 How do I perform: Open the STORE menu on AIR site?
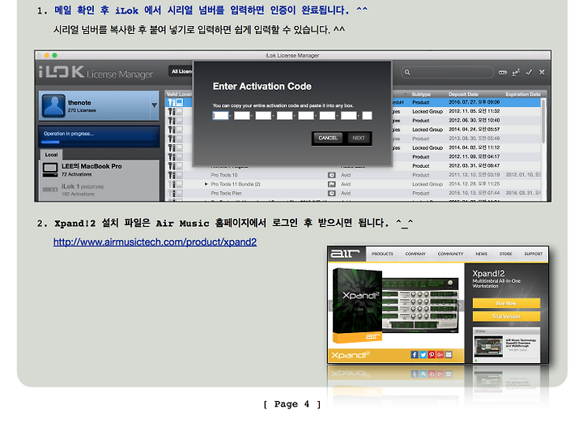click(x=505, y=254)
